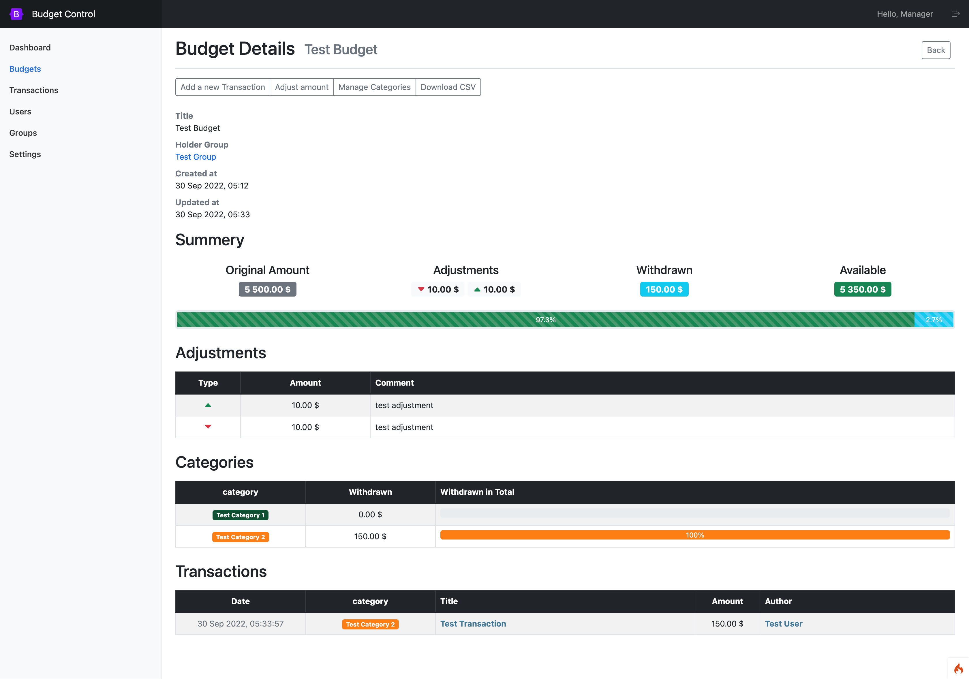Open the Users sidebar page
This screenshot has height=679, width=969.
[20, 111]
